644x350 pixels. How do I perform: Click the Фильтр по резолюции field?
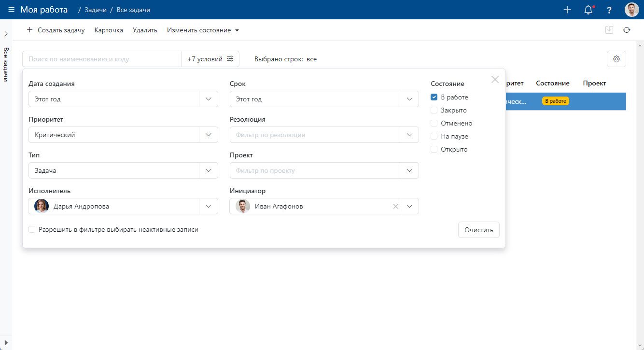315,135
